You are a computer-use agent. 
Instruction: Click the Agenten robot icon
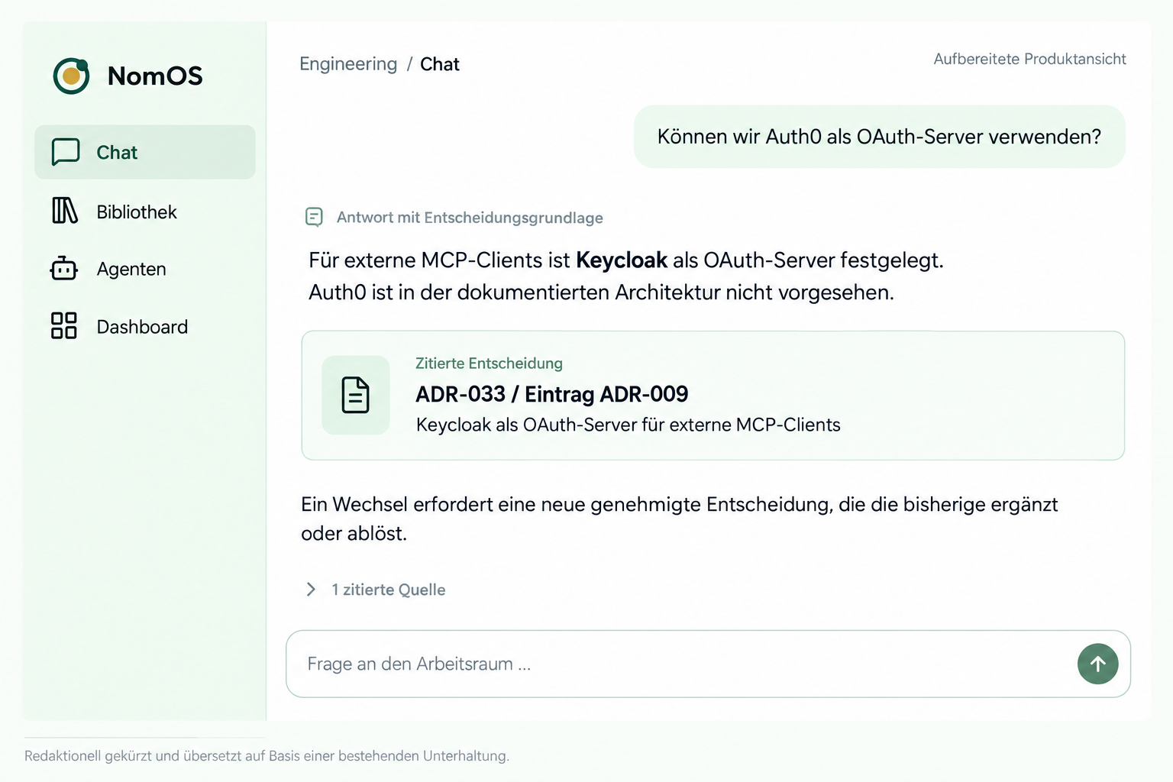point(64,269)
